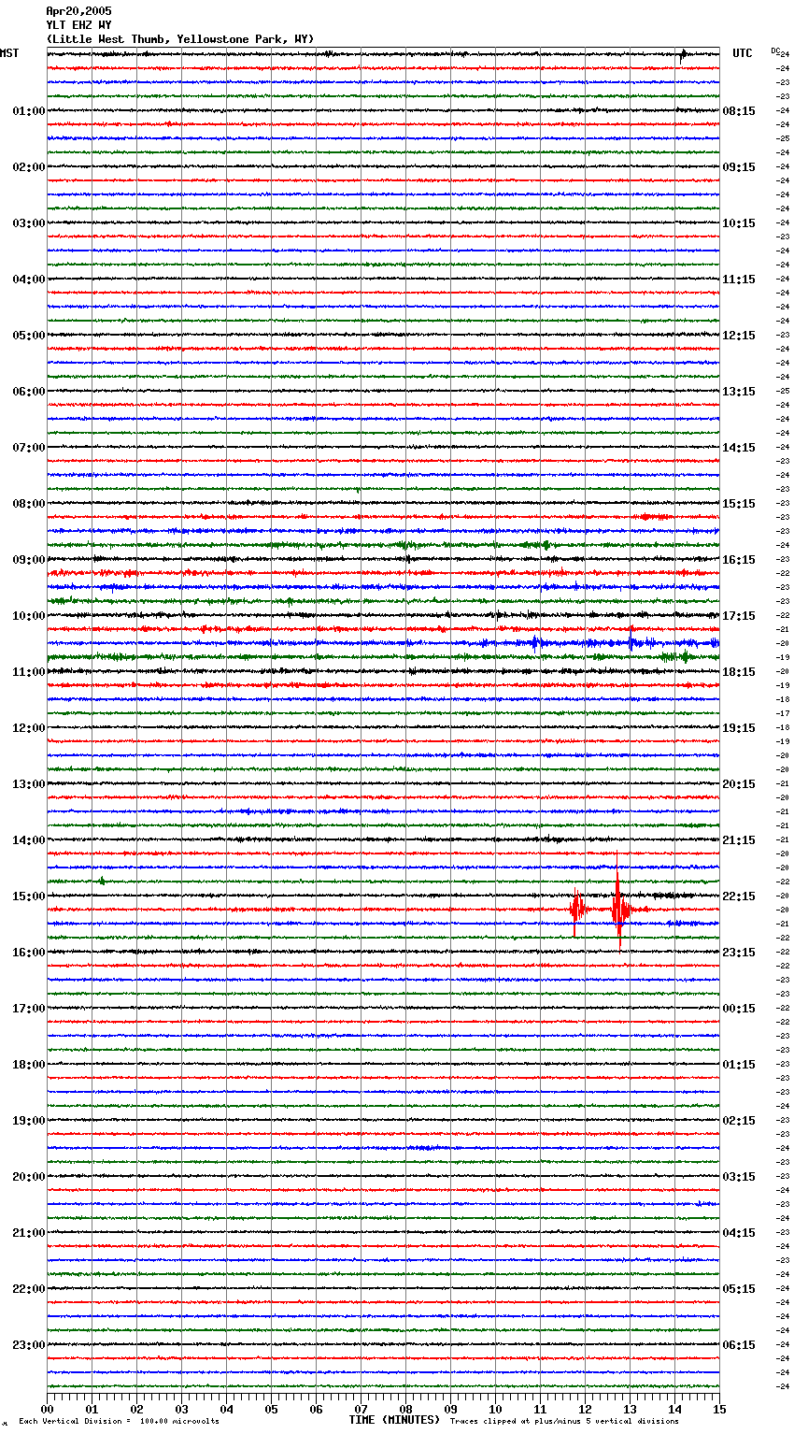794x1434 pixels.
Task: Click the MST time label "05:00"
Action: [x=29, y=336]
